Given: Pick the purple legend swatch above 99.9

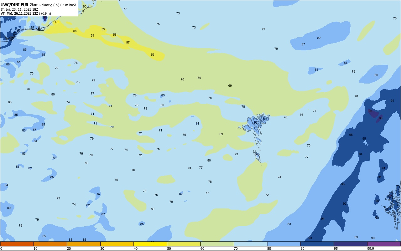Looking at the screenshot, I should [x=384, y=244].
